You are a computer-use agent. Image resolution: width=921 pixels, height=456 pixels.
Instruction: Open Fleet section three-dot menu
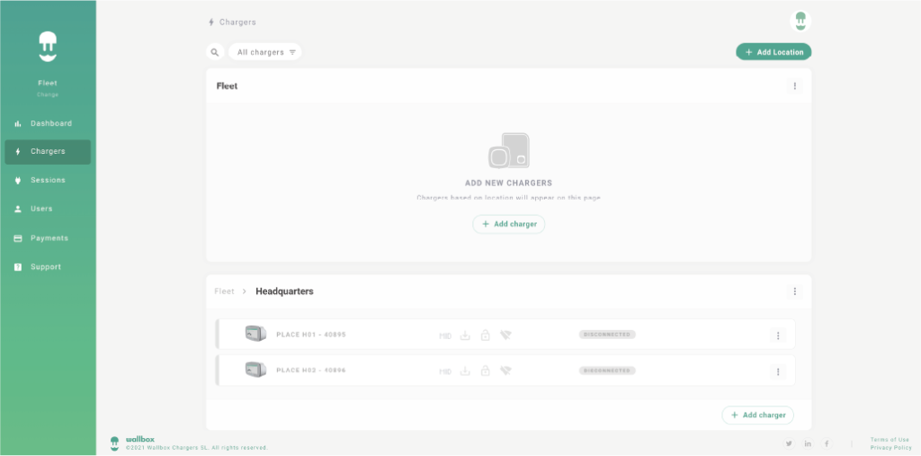[794, 86]
